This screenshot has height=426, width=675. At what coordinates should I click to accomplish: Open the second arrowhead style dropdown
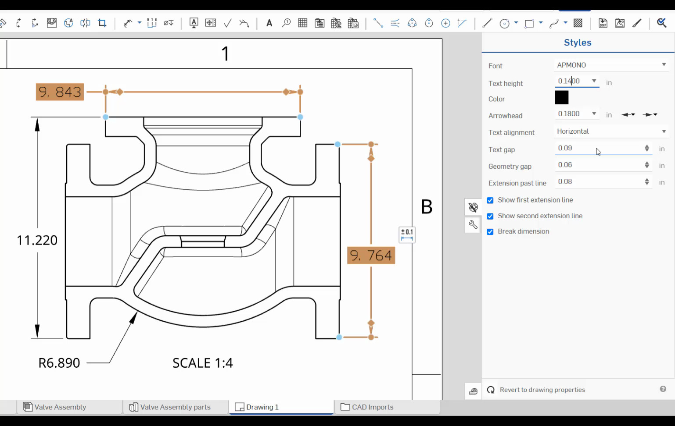pos(650,114)
